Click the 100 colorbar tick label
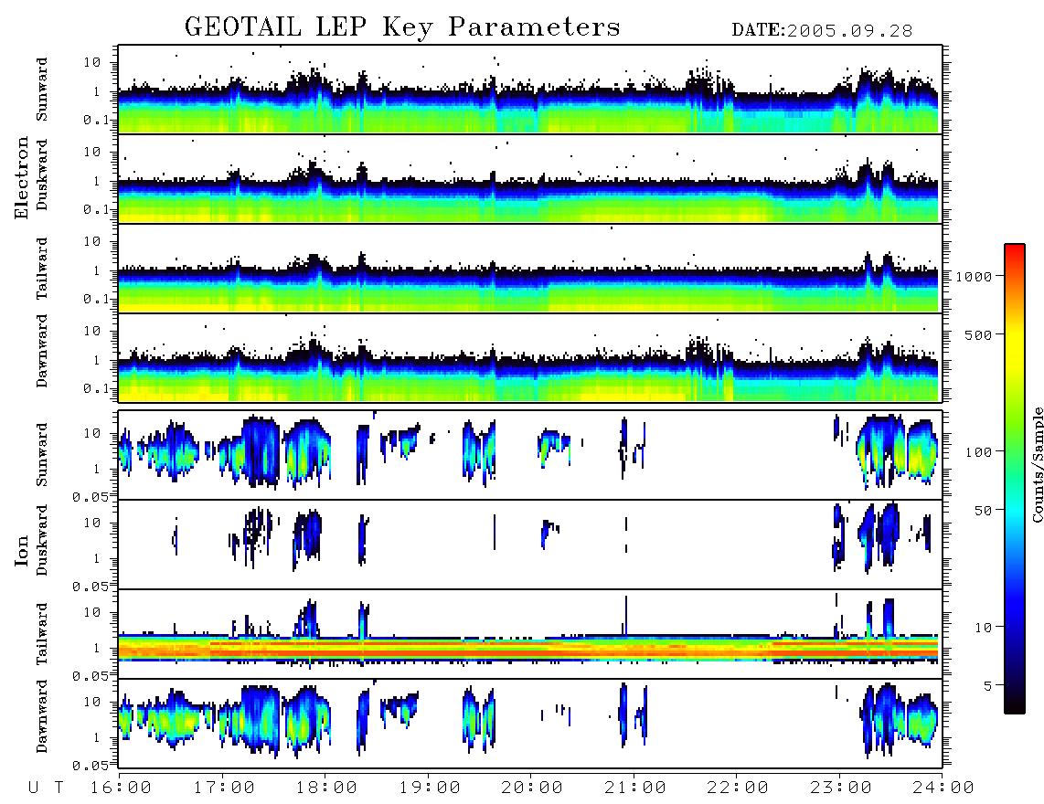1044x804 pixels. coord(978,452)
